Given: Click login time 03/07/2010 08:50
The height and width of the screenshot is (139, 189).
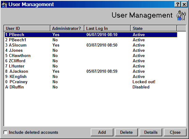Looking at the screenshot, I should point(102,45).
